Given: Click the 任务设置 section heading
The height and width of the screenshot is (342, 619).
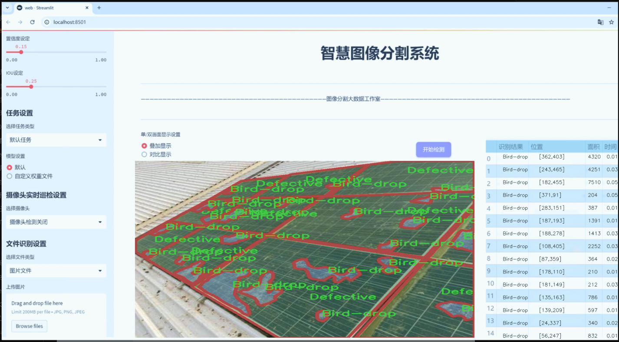Looking at the screenshot, I should (20, 113).
